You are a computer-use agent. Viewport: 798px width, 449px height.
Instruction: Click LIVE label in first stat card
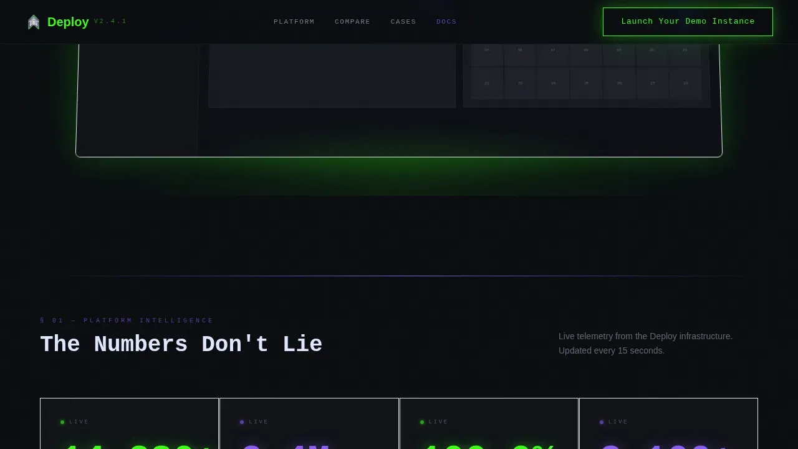pyautogui.click(x=79, y=422)
